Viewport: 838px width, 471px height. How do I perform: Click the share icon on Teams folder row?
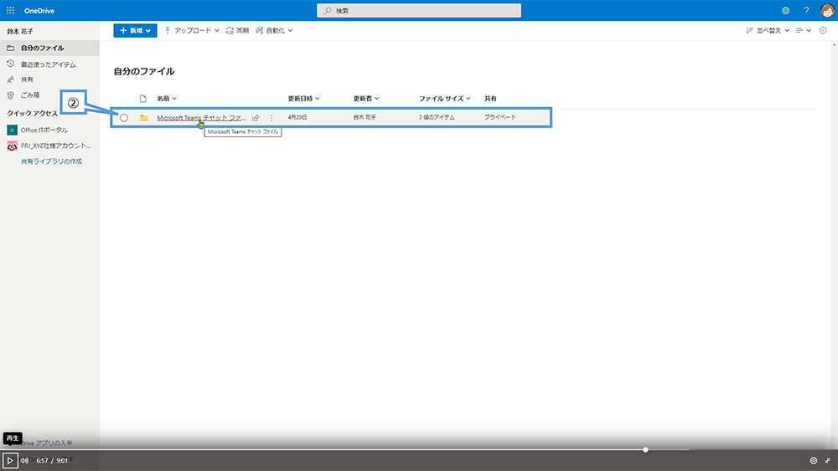tap(256, 117)
